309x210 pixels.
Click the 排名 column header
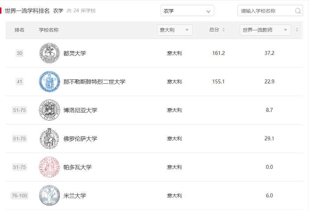pyautogui.click(x=19, y=30)
